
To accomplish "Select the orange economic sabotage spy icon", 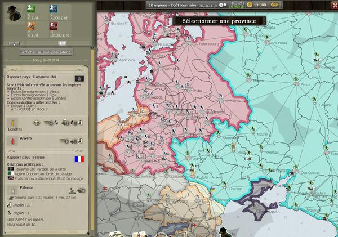I will [x=31, y=26].
